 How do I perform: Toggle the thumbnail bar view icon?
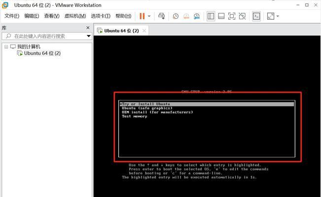[x=221, y=16]
